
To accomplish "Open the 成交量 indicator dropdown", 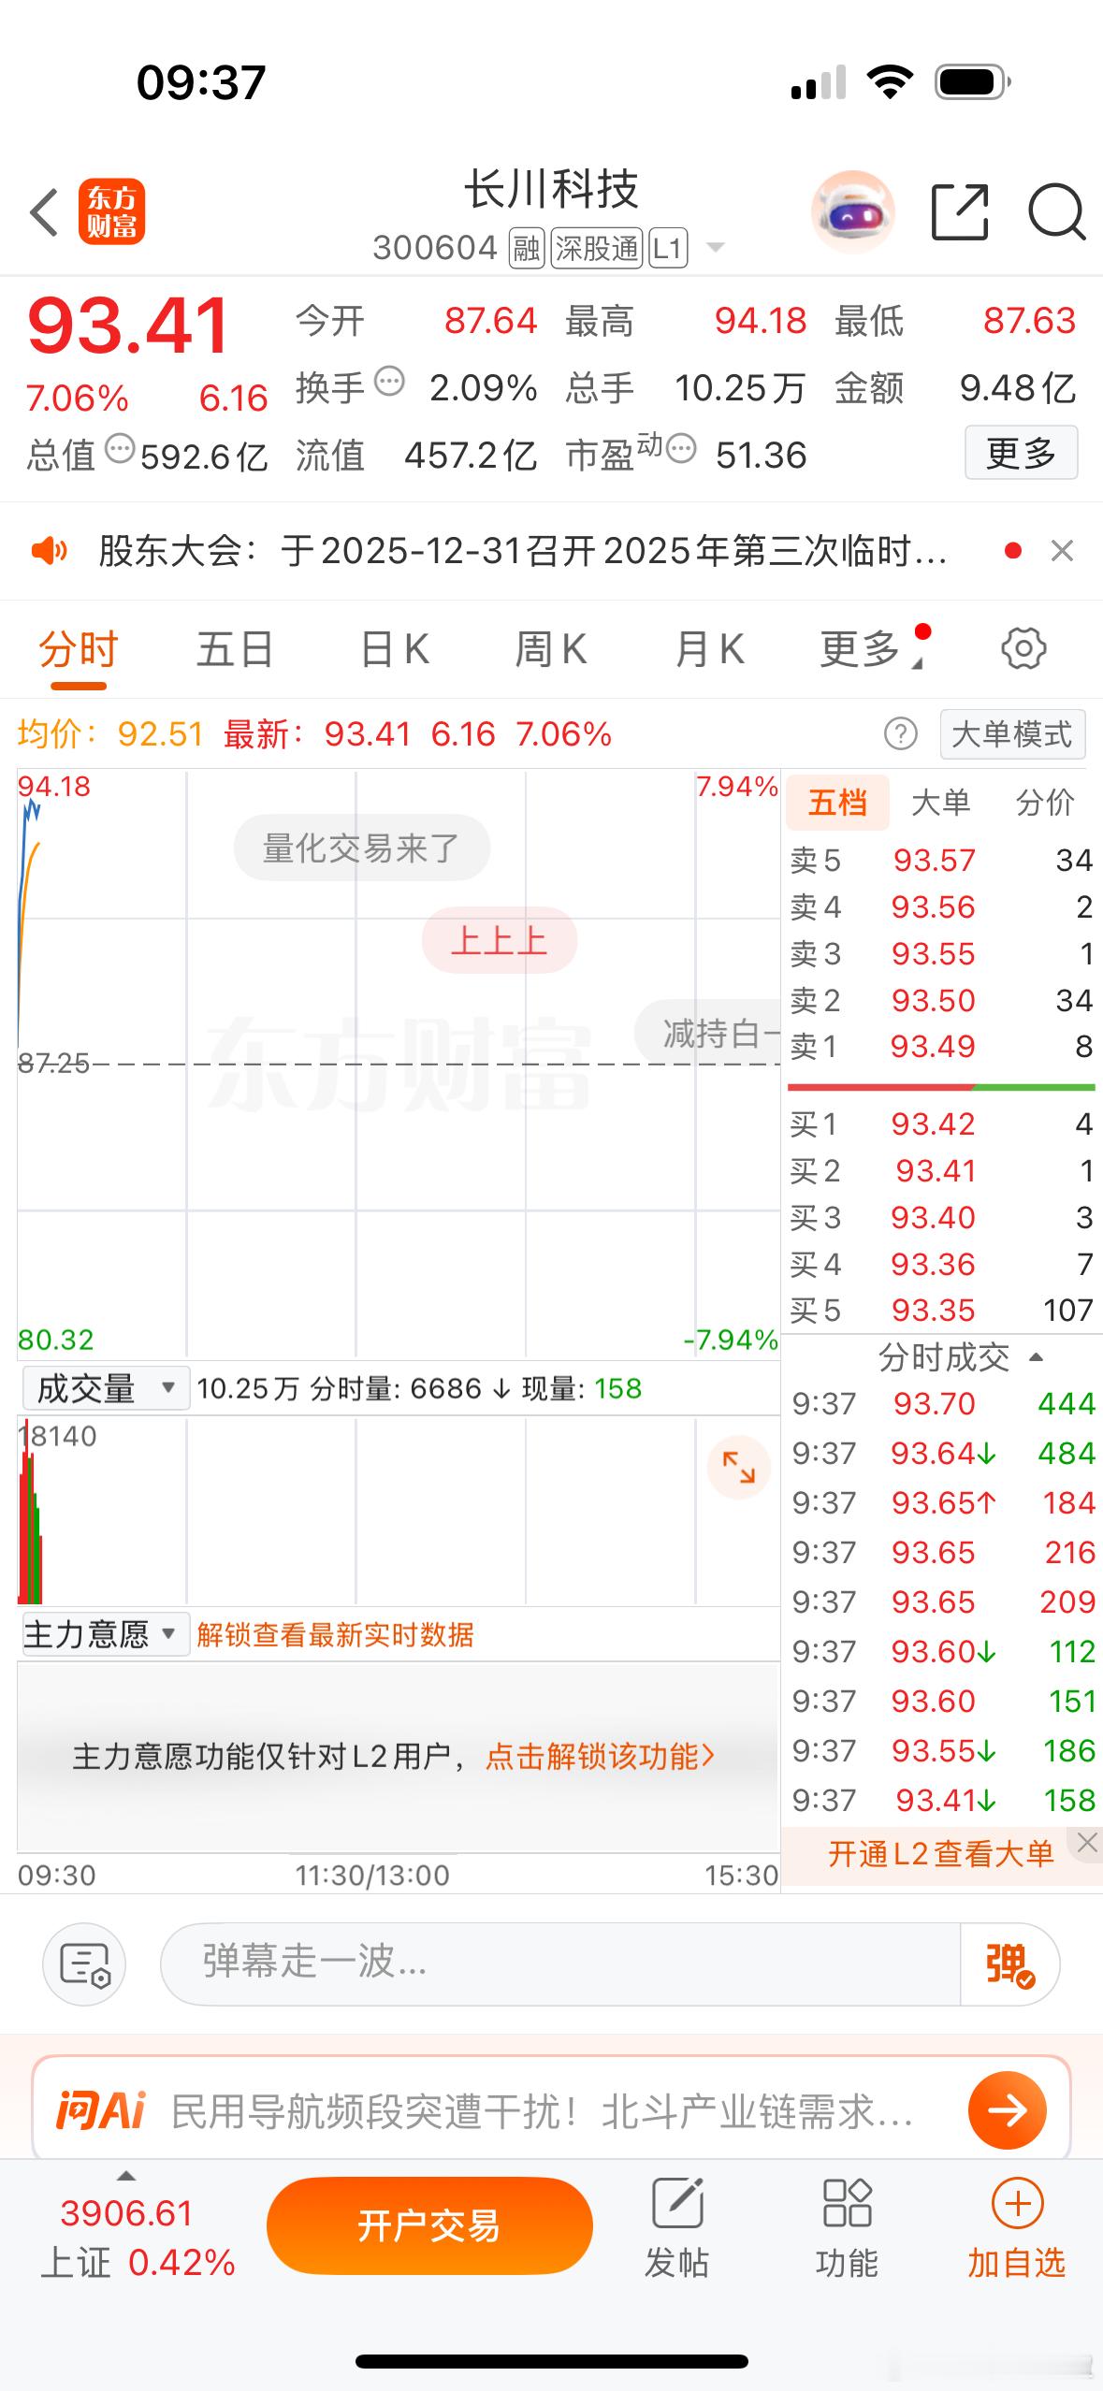I will pyautogui.click(x=105, y=1388).
